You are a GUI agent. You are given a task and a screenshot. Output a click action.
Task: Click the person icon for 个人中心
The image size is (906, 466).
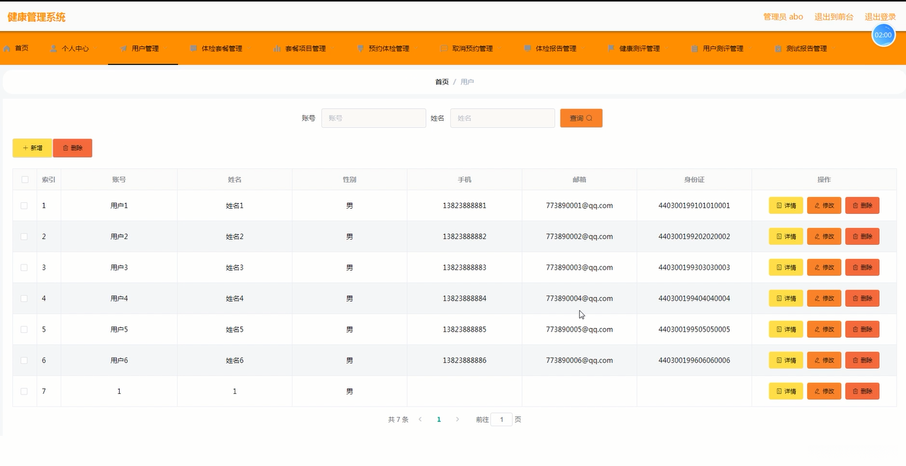pos(54,48)
